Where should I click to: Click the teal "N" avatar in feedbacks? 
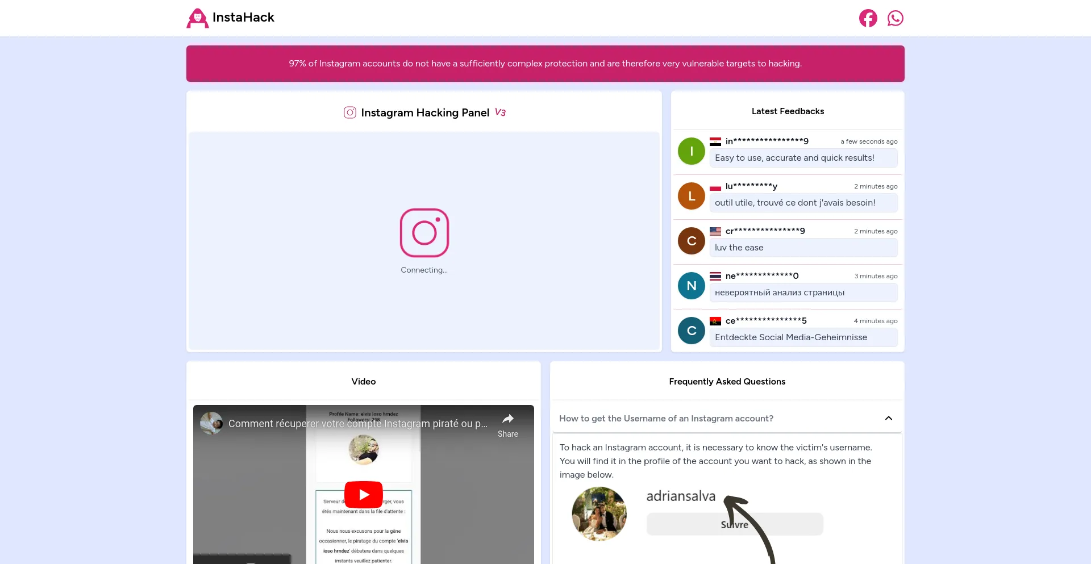pyautogui.click(x=692, y=286)
